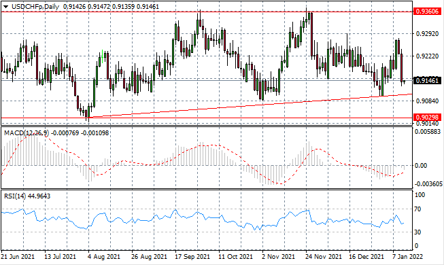The width and height of the screenshot is (444, 265).
Task: Click the 26 Aug 2021 date label
Action: pyautogui.click(x=149, y=257)
